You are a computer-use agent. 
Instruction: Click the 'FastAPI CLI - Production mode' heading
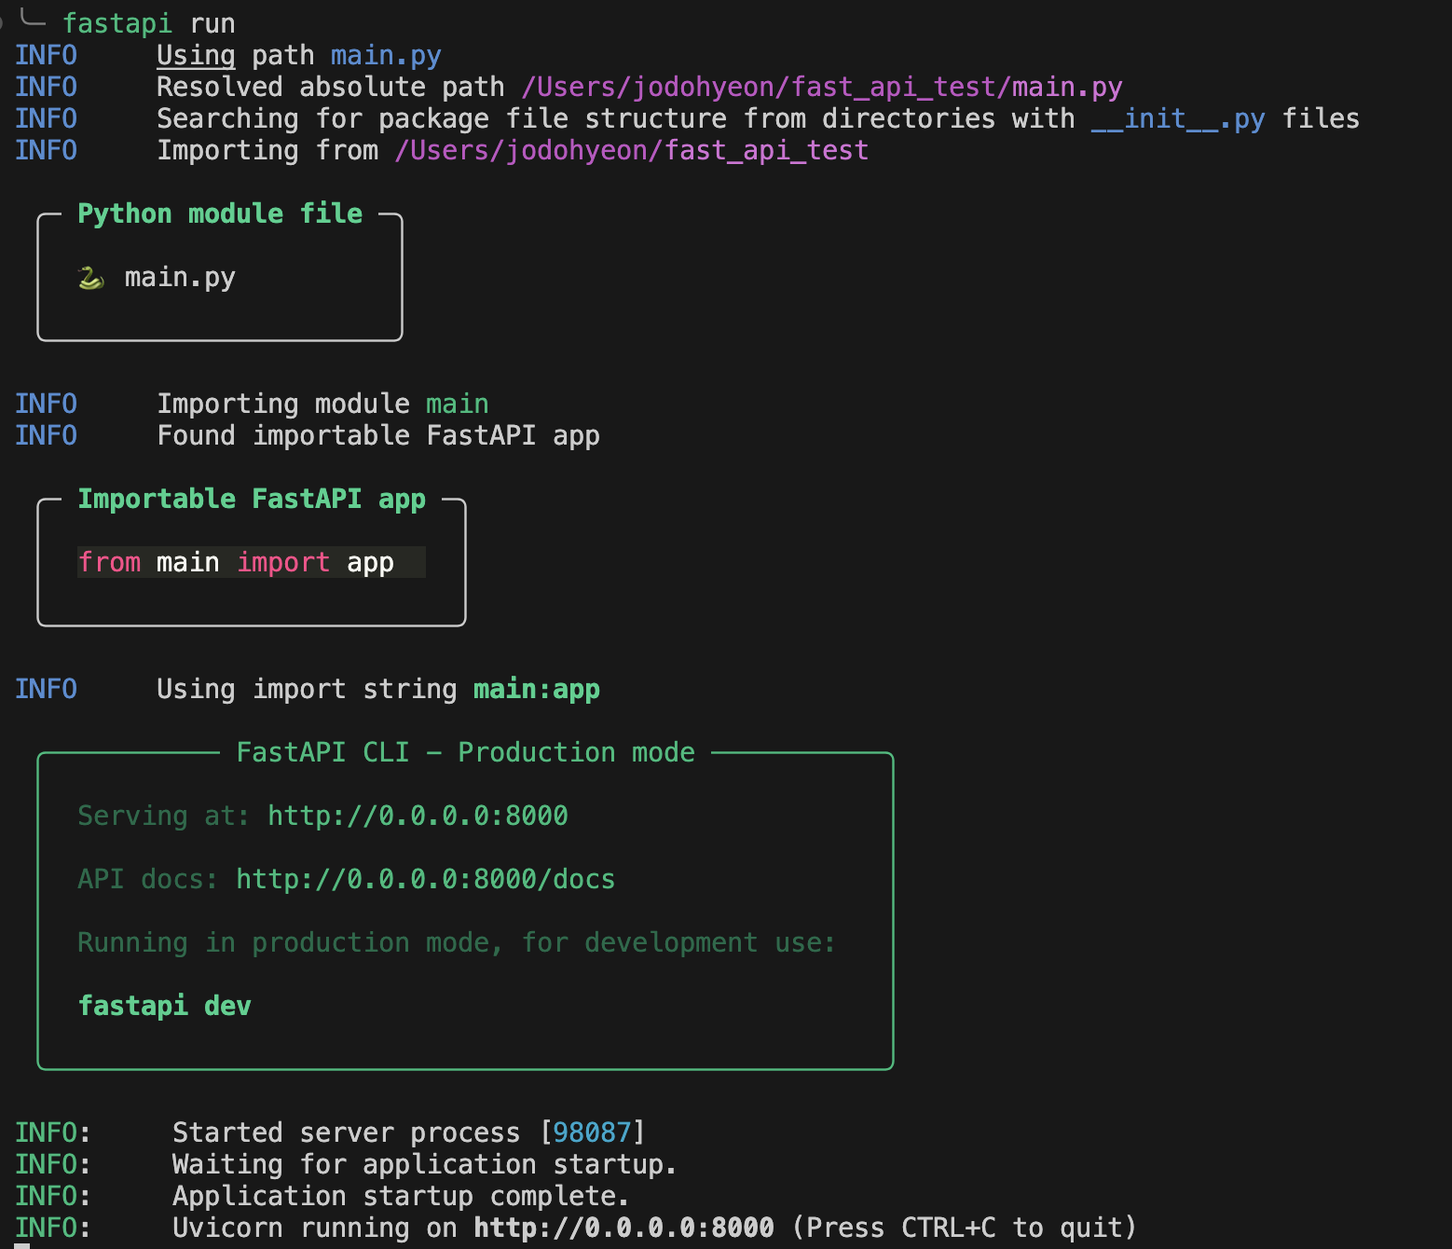pos(466,752)
